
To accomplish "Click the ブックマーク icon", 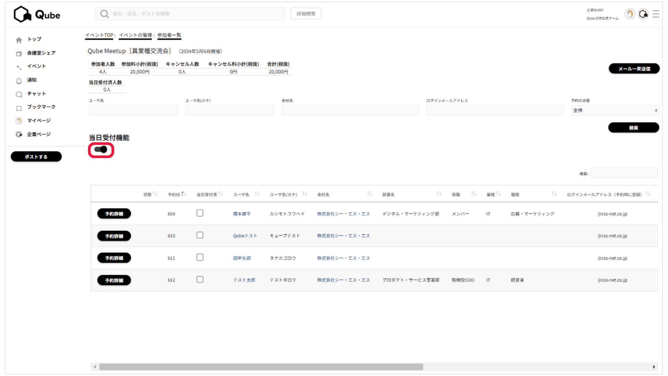I will (x=19, y=108).
